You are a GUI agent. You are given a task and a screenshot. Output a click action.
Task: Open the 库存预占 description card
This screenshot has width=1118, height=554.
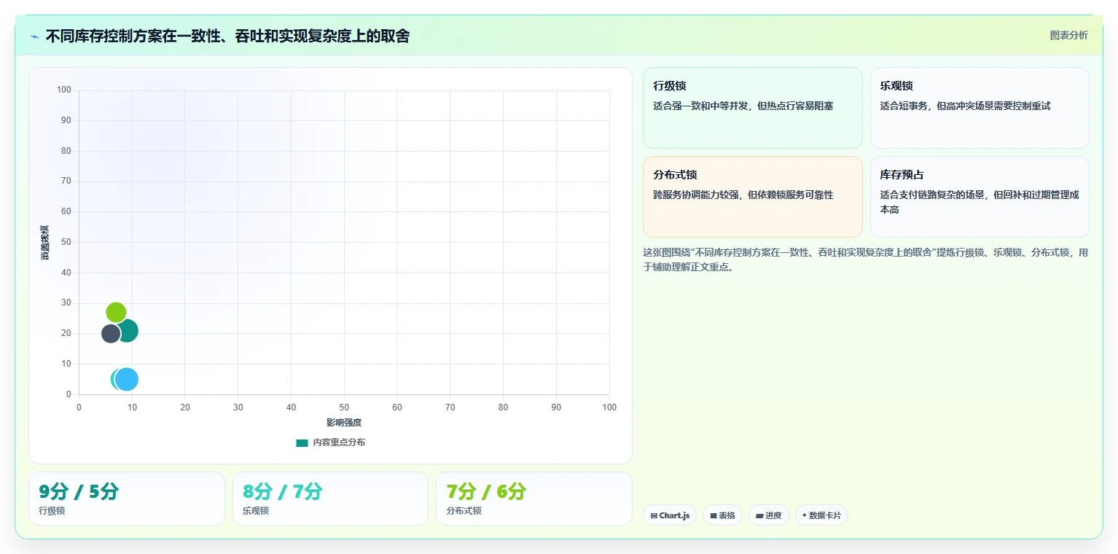(980, 197)
